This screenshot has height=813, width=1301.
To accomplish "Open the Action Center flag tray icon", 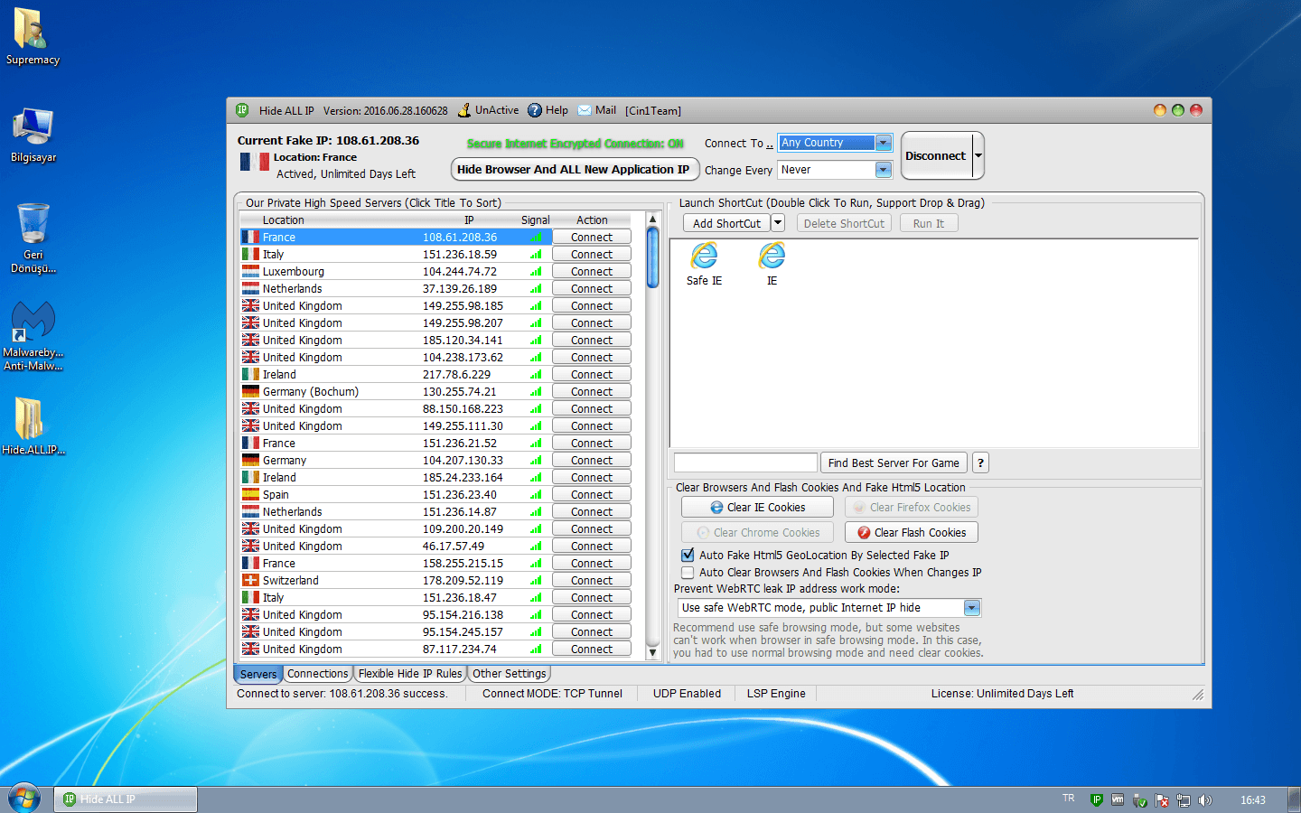I will (x=1162, y=800).
